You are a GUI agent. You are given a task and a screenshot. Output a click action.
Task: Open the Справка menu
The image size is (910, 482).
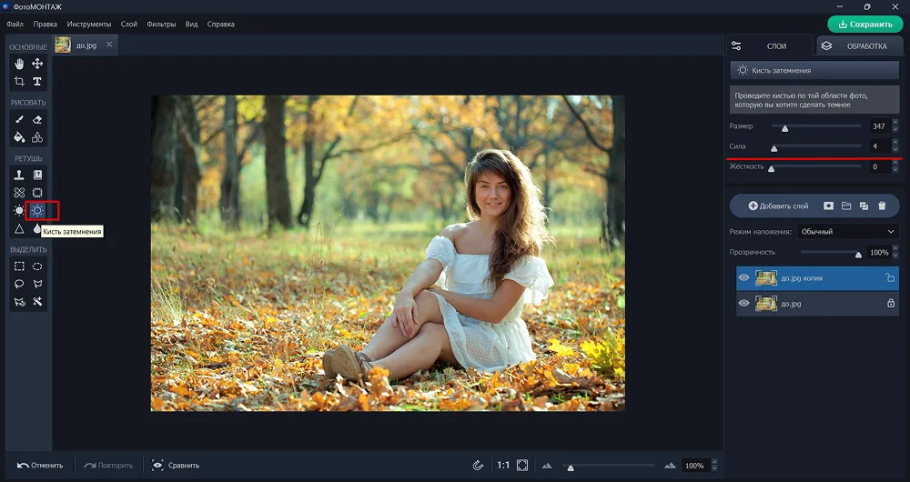[220, 24]
